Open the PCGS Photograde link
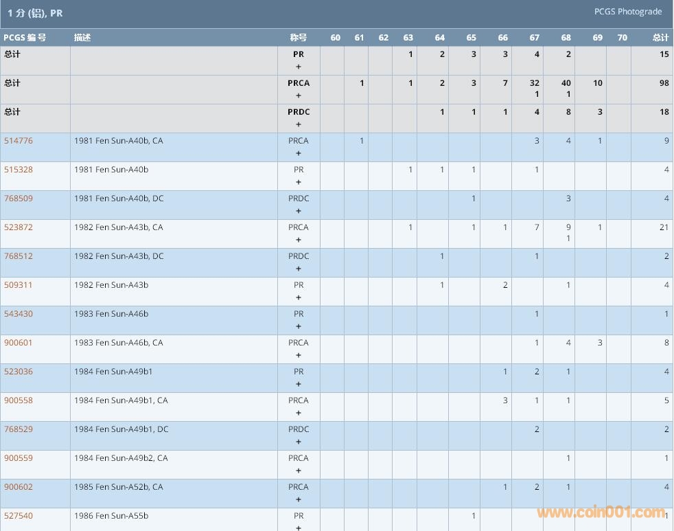 [628, 12]
